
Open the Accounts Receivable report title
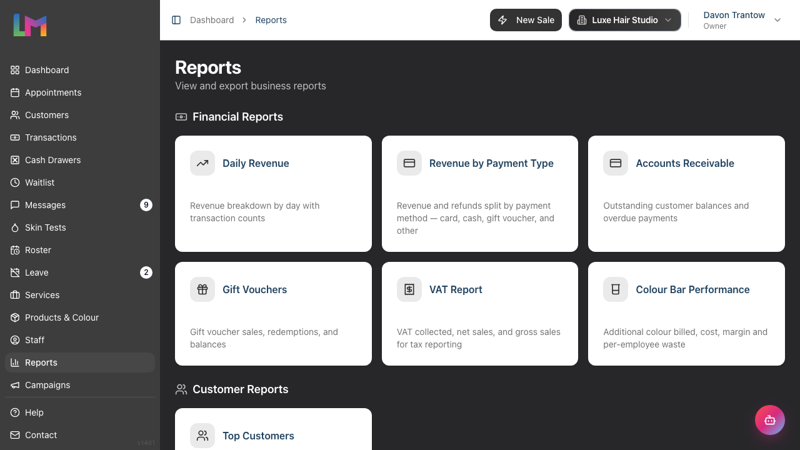(685, 163)
